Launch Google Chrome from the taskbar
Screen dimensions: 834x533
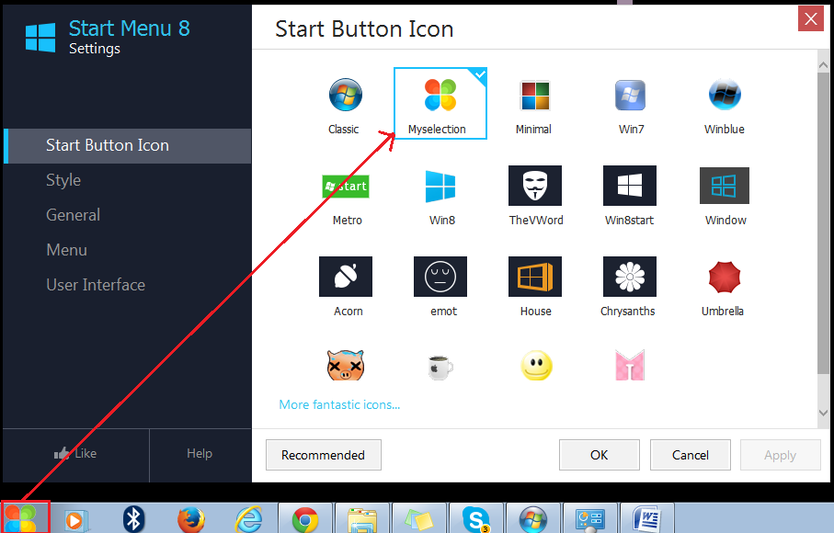tap(304, 518)
